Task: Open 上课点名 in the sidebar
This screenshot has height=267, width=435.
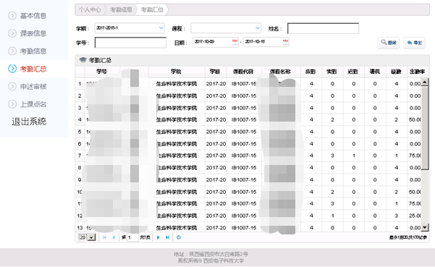Action: point(33,104)
